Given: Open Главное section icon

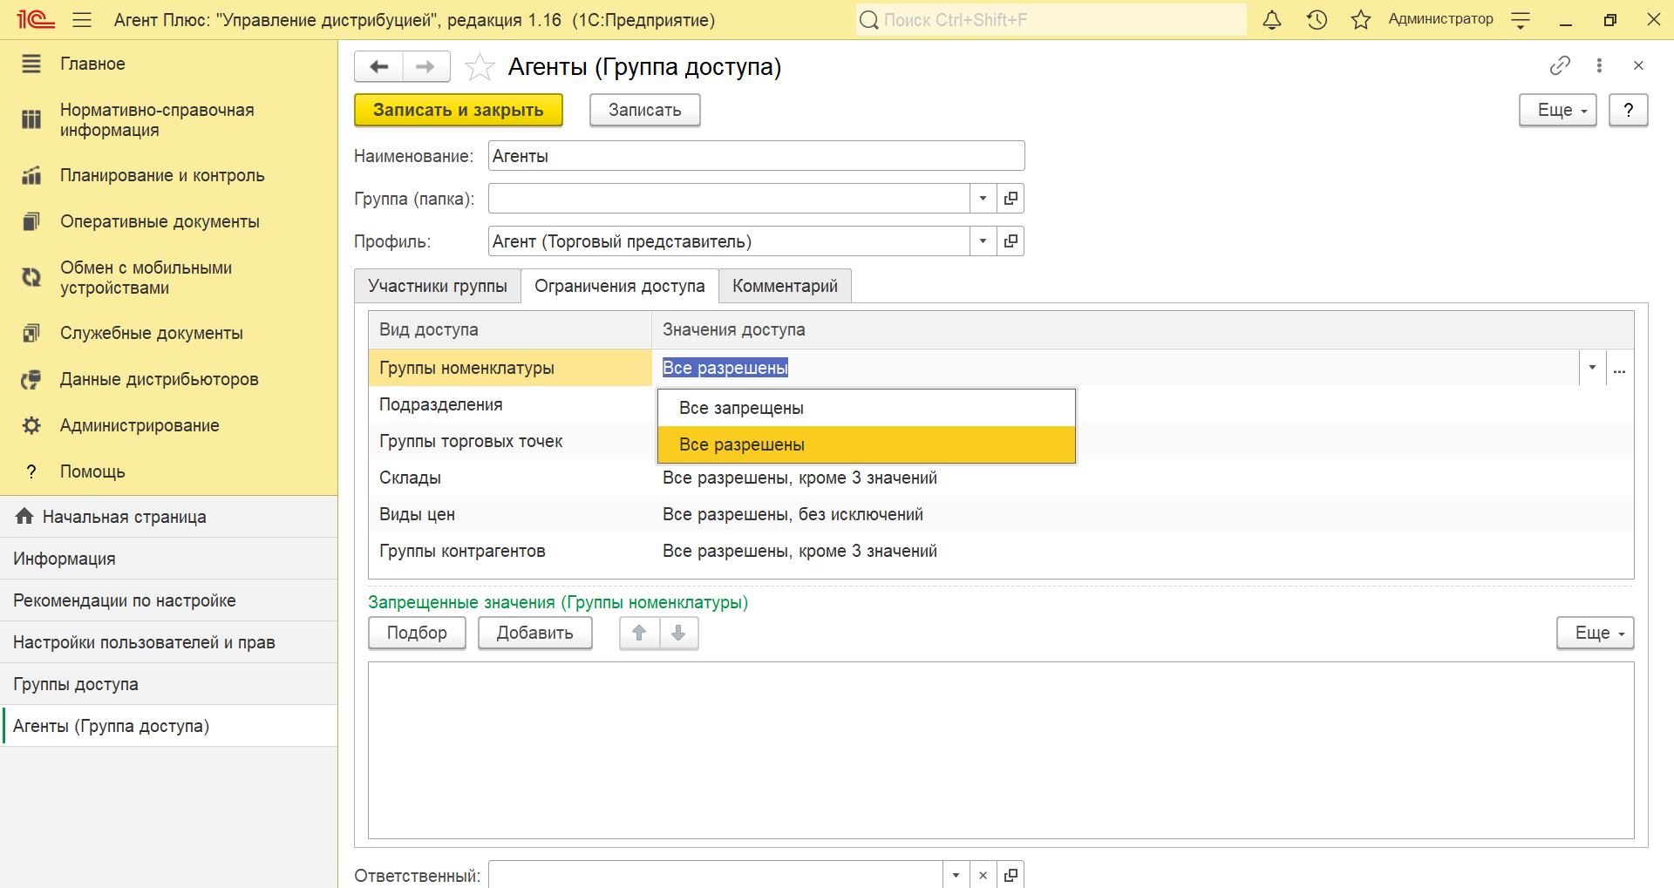Looking at the screenshot, I should tap(31, 64).
